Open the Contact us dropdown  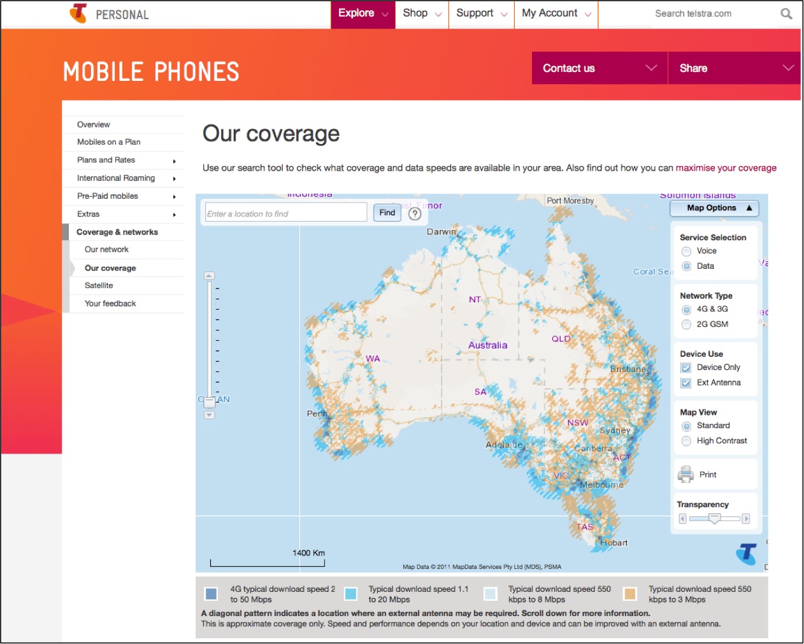pos(598,68)
